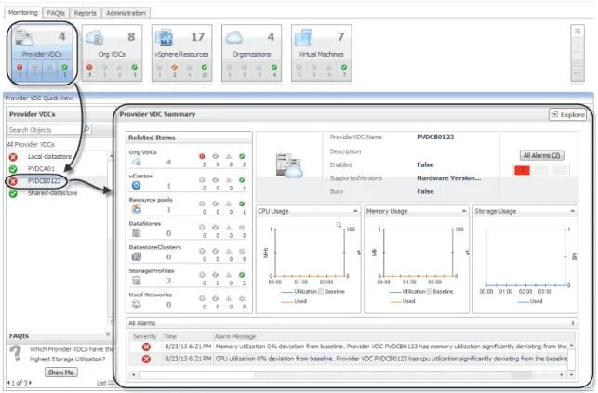Click the Resource pools icon
The width and height of the screenshot is (598, 393).
[136, 209]
